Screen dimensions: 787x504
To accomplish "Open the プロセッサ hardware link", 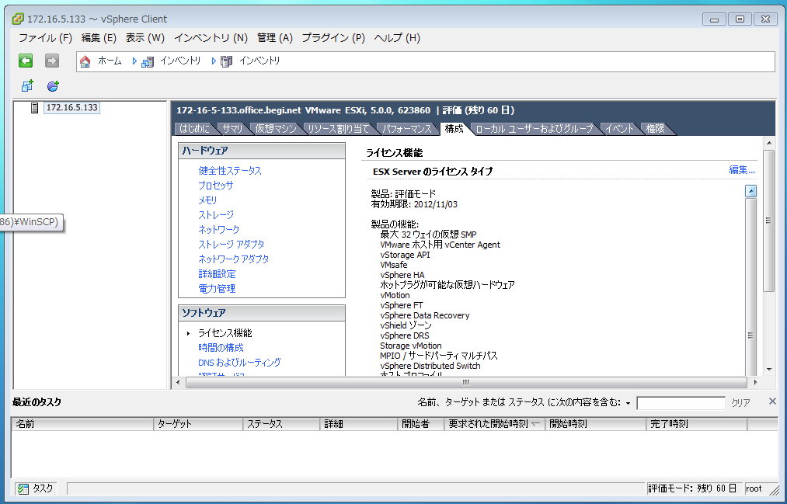I will pyautogui.click(x=216, y=186).
